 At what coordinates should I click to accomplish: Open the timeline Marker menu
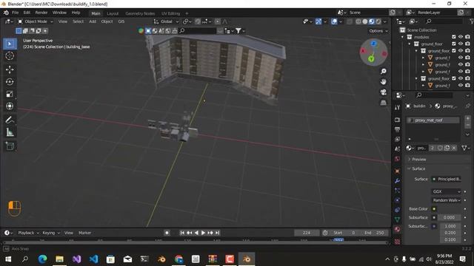[x=84, y=233]
